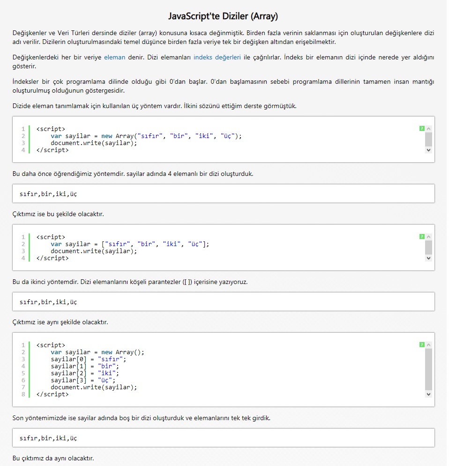Click the scrollbar thumb of the first code block
Image resolution: width=449 pixels, height=466 pixels.
click(x=428, y=139)
